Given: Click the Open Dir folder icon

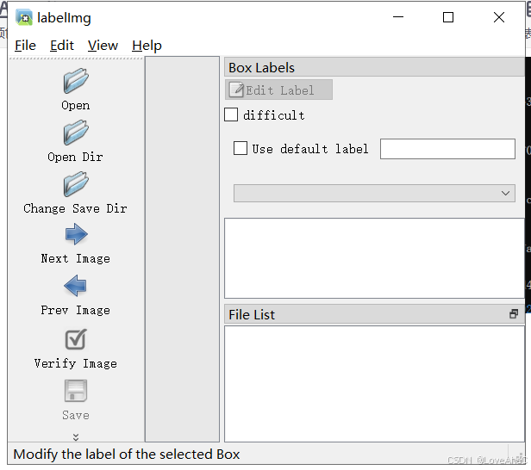Looking at the screenshot, I should (x=76, y=133).
